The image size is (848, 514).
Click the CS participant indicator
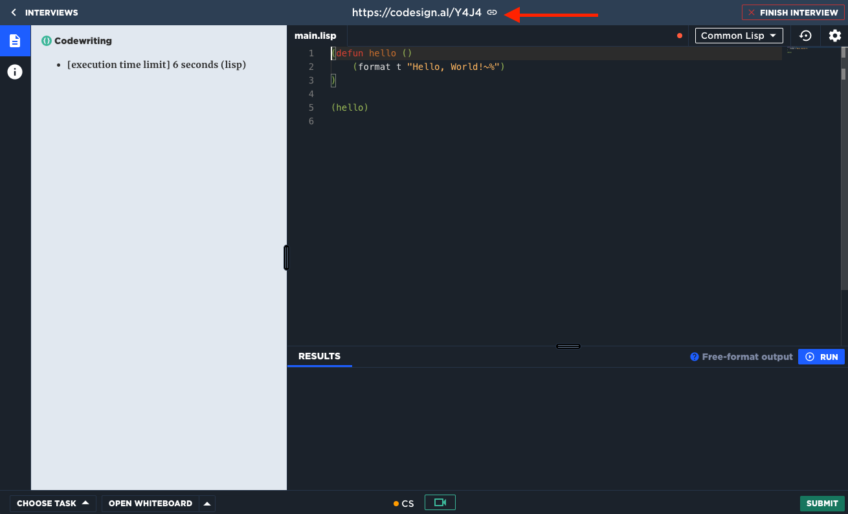[403, 503]
